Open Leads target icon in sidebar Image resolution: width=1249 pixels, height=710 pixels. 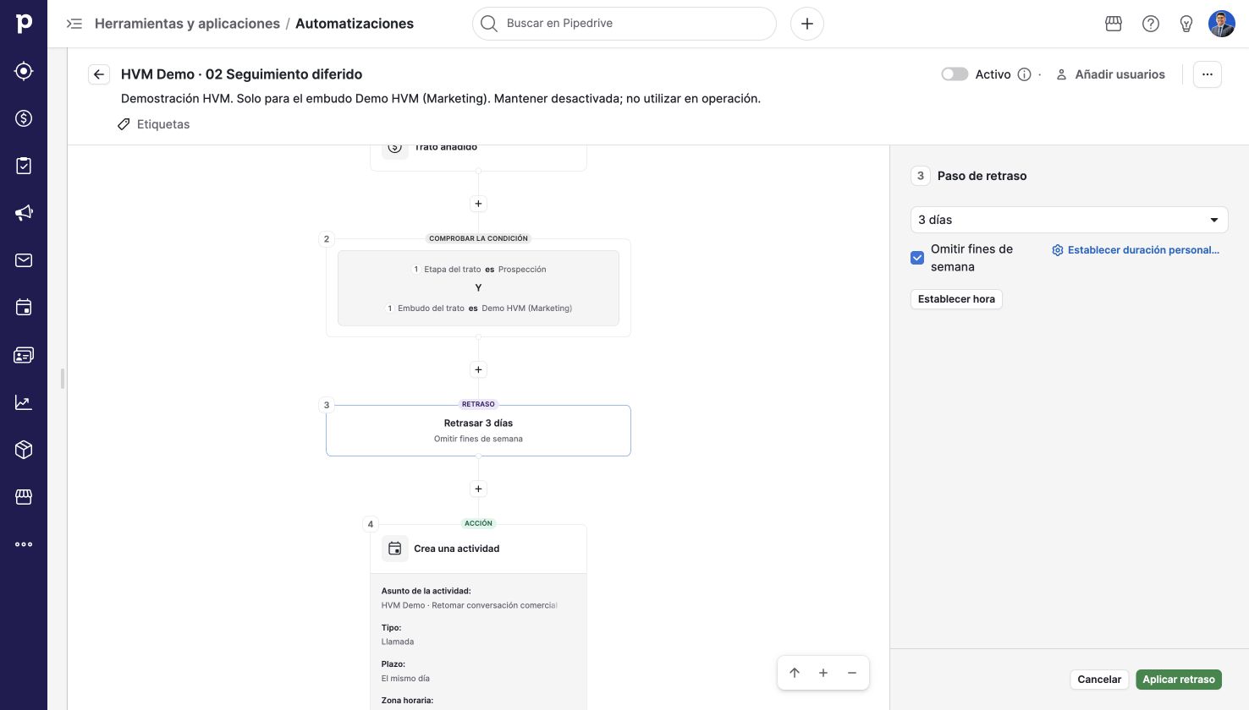pyautogui.click(x=24, y=71)
